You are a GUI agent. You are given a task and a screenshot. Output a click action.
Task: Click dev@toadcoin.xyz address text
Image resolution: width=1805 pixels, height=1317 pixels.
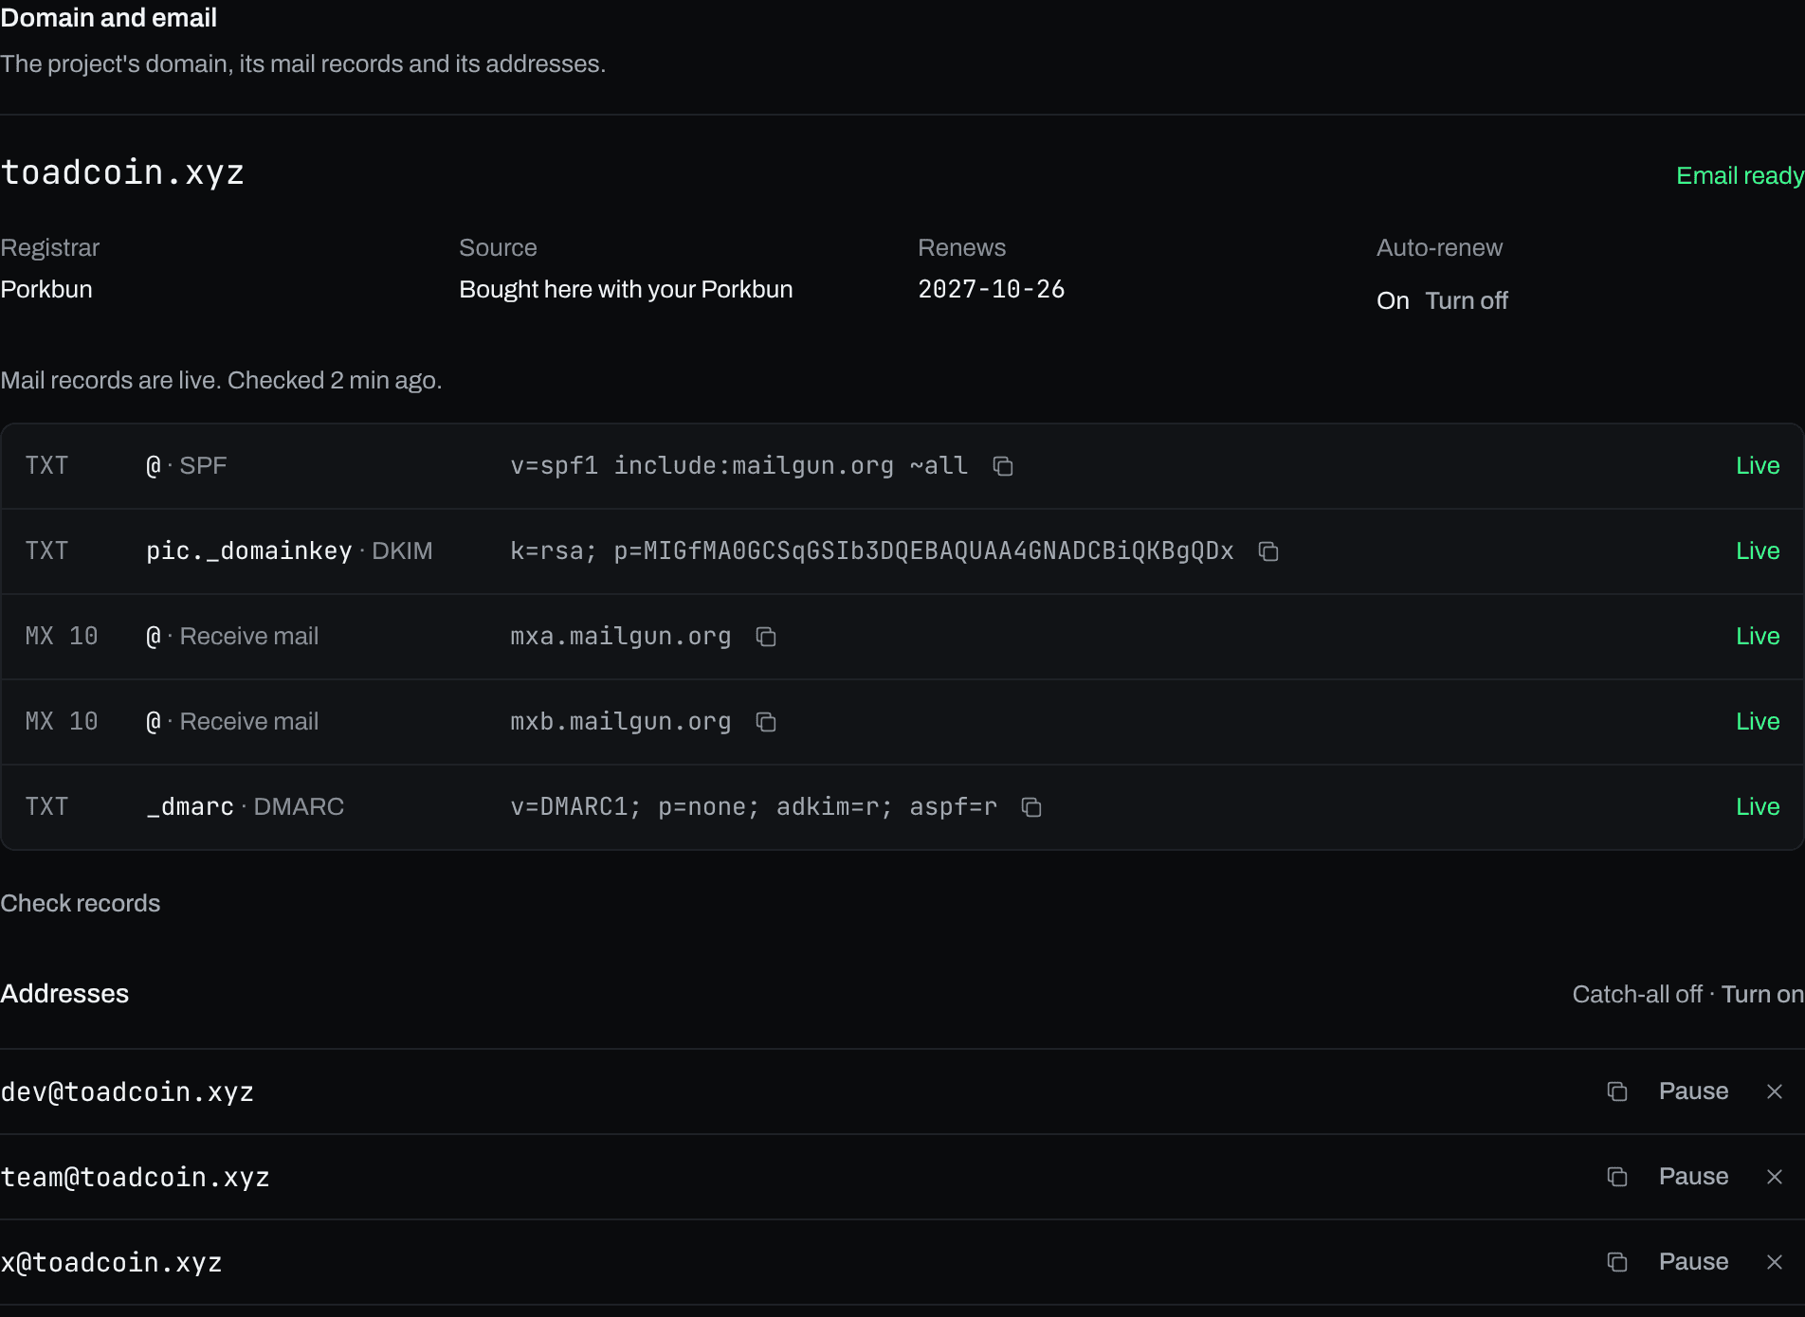pos(127,1091)
